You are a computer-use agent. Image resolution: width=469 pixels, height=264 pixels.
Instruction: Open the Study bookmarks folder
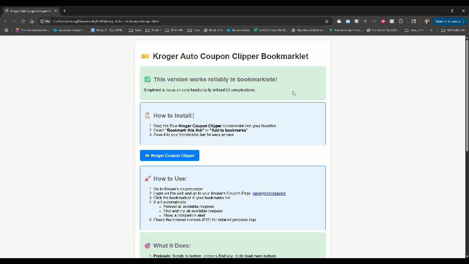153,30
